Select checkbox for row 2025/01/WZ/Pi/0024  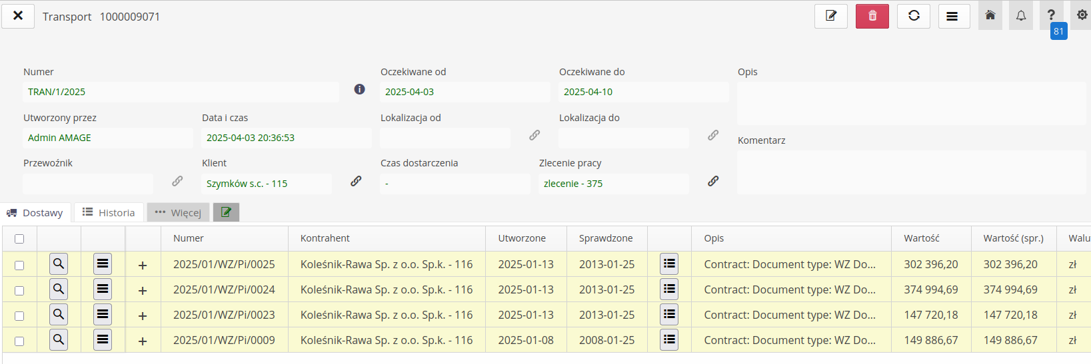19,291
